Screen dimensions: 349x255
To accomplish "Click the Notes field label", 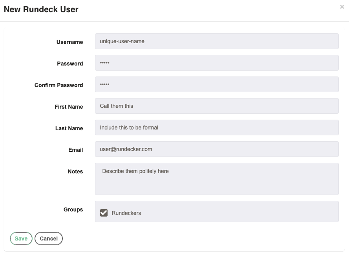I will (75, 171).
